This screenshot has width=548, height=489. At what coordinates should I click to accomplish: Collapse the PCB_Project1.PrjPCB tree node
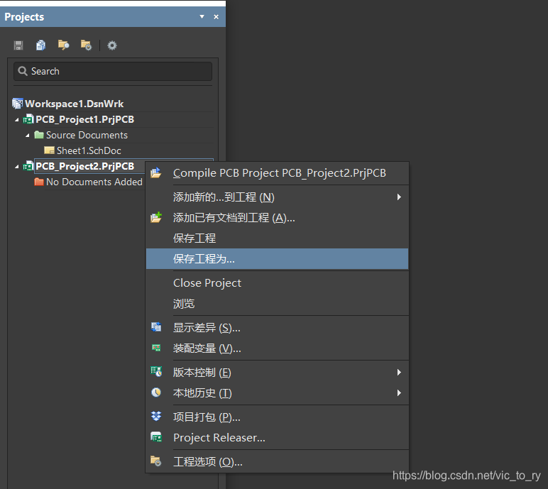coord(17,120)
